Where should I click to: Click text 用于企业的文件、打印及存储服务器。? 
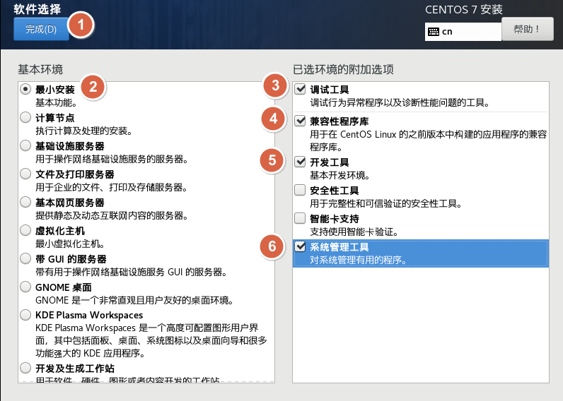111,187
